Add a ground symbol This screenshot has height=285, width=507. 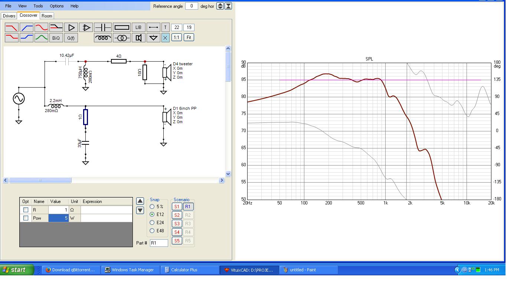(153, 37)
